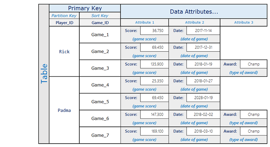Select the Attribute 3 column header

pos(244,23)
